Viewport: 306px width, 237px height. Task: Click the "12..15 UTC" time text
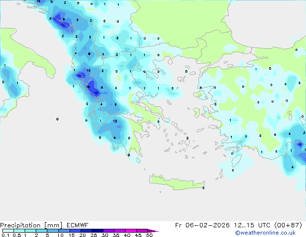(x=252, y=225)
